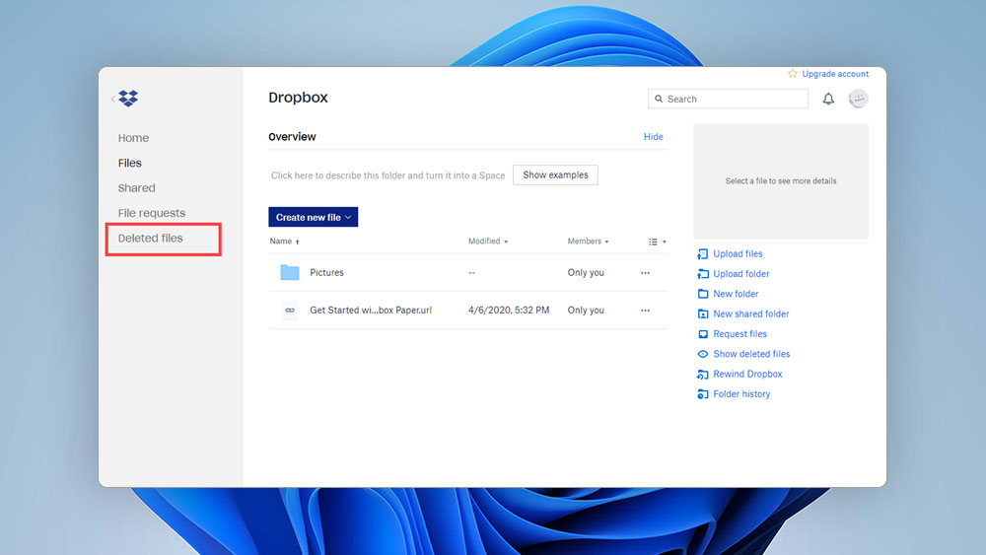Sort by the Name column
The image size is (986, 555).
point(284,242)
